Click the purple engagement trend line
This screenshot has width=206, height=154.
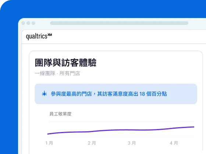coord(121,130)
